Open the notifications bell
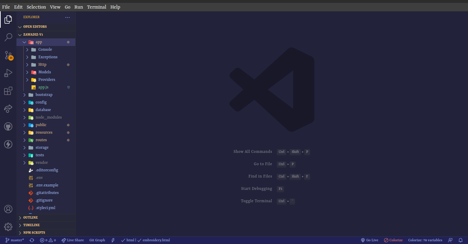Viewport: 468px width, 244px height. click(460, 240)
